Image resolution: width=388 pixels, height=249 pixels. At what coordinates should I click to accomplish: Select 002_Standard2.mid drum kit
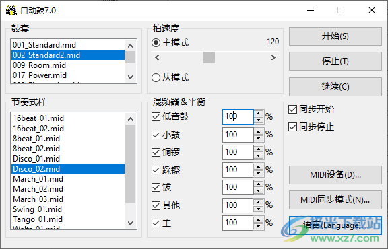[68, 55]
